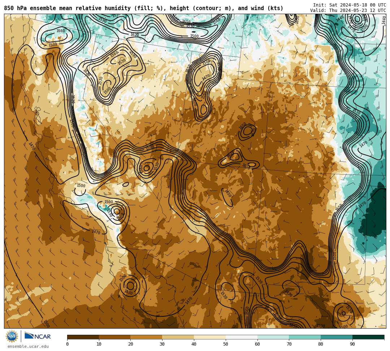Pick the 70–80 light teal colorbar segment

[x=305, y=337]
